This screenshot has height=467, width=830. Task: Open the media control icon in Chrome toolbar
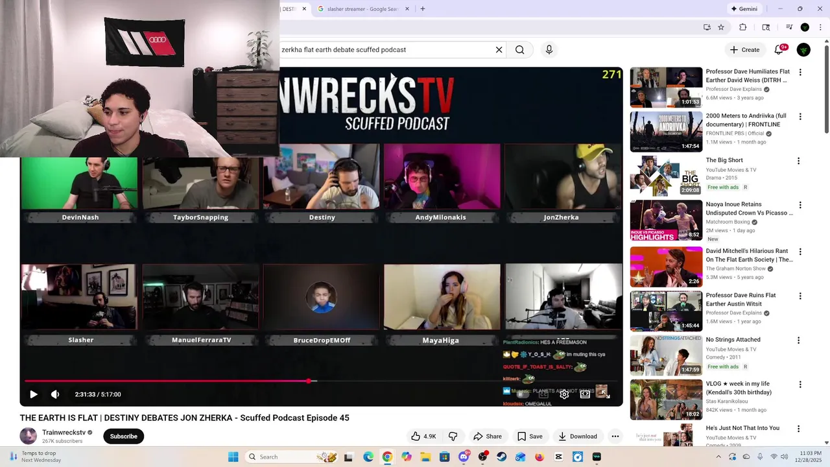789,27
